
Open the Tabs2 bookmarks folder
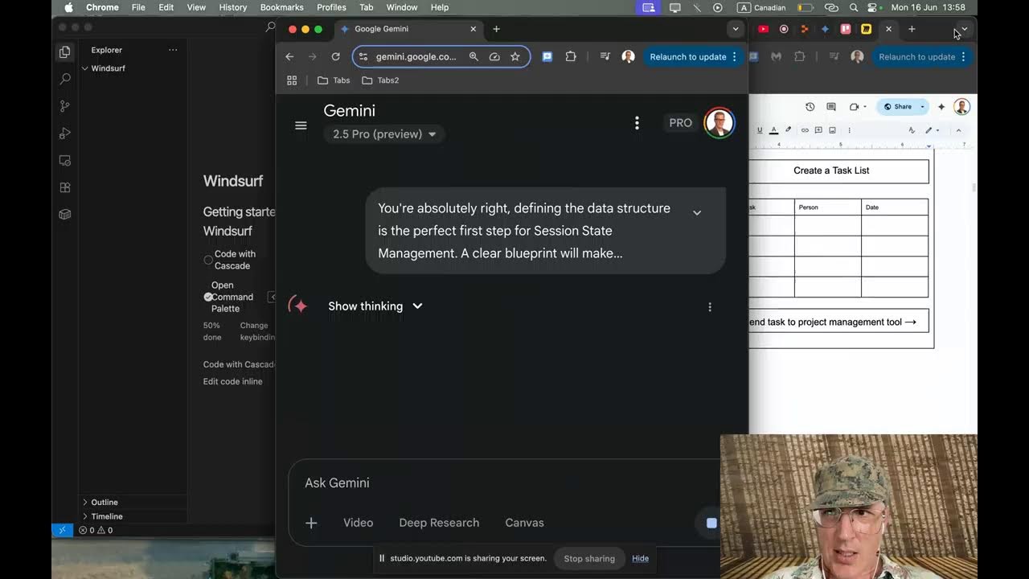[380, 80]
